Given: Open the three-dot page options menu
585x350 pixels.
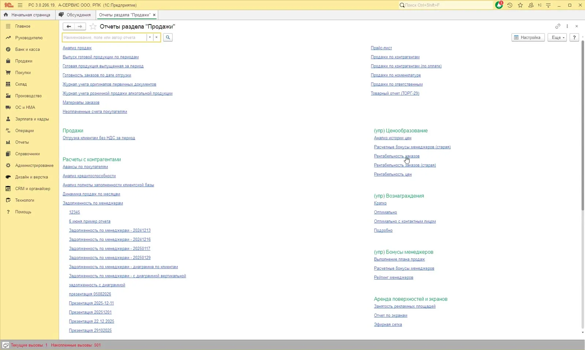Looking at the screenshot, I should pos(567,26).
